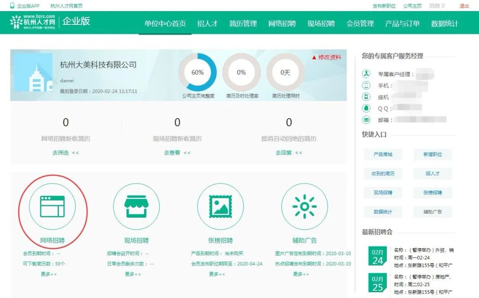Click the 网络招聘 label under the circled icon
This screenshot has height=298, width=479.
pyautogui.click(x=52, y=240)
